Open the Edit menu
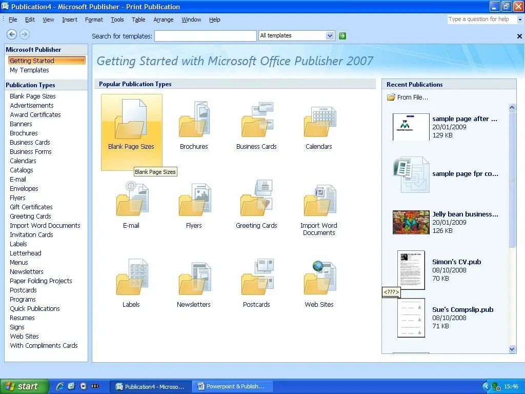The width and height of the screenshot is (525, 394). pyautogui.click(x=30, y=19)
